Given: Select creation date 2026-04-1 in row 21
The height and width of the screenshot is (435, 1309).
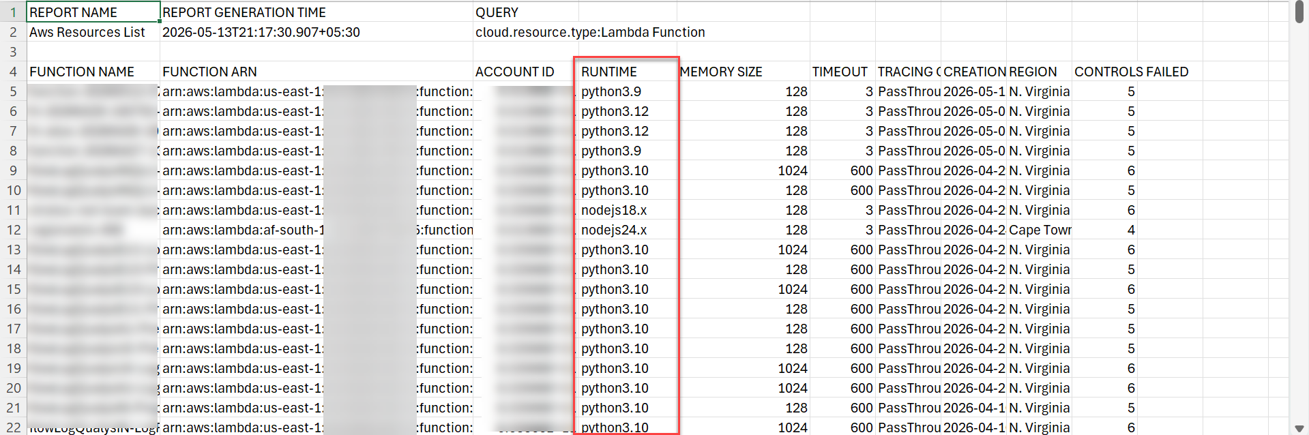Looking at the screenshot, I should tap(973, 408).
